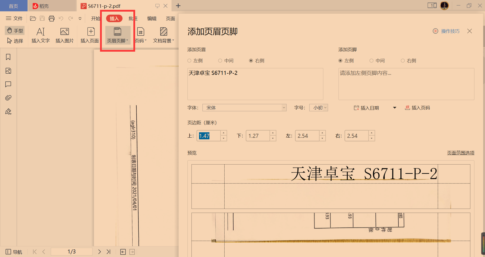Switch to the 开始 tab

pos(95,18)
